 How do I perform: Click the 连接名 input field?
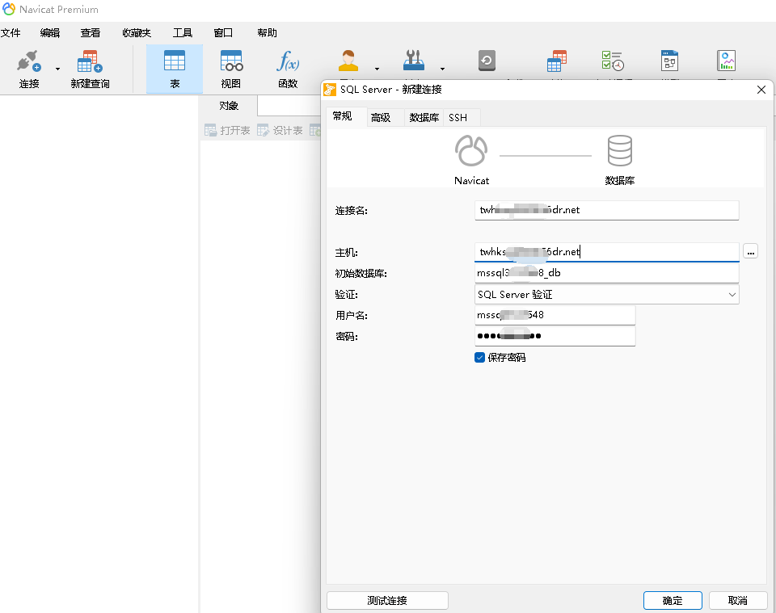[607, 210]
